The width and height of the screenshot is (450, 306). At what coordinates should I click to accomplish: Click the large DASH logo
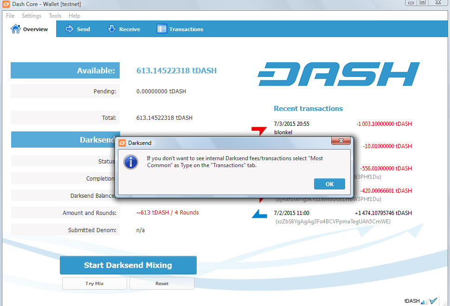coord(339,74)
